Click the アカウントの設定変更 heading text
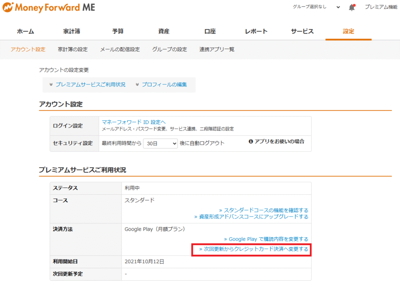Viewport: 400px width, 281px height. click(x=64, y=70)
